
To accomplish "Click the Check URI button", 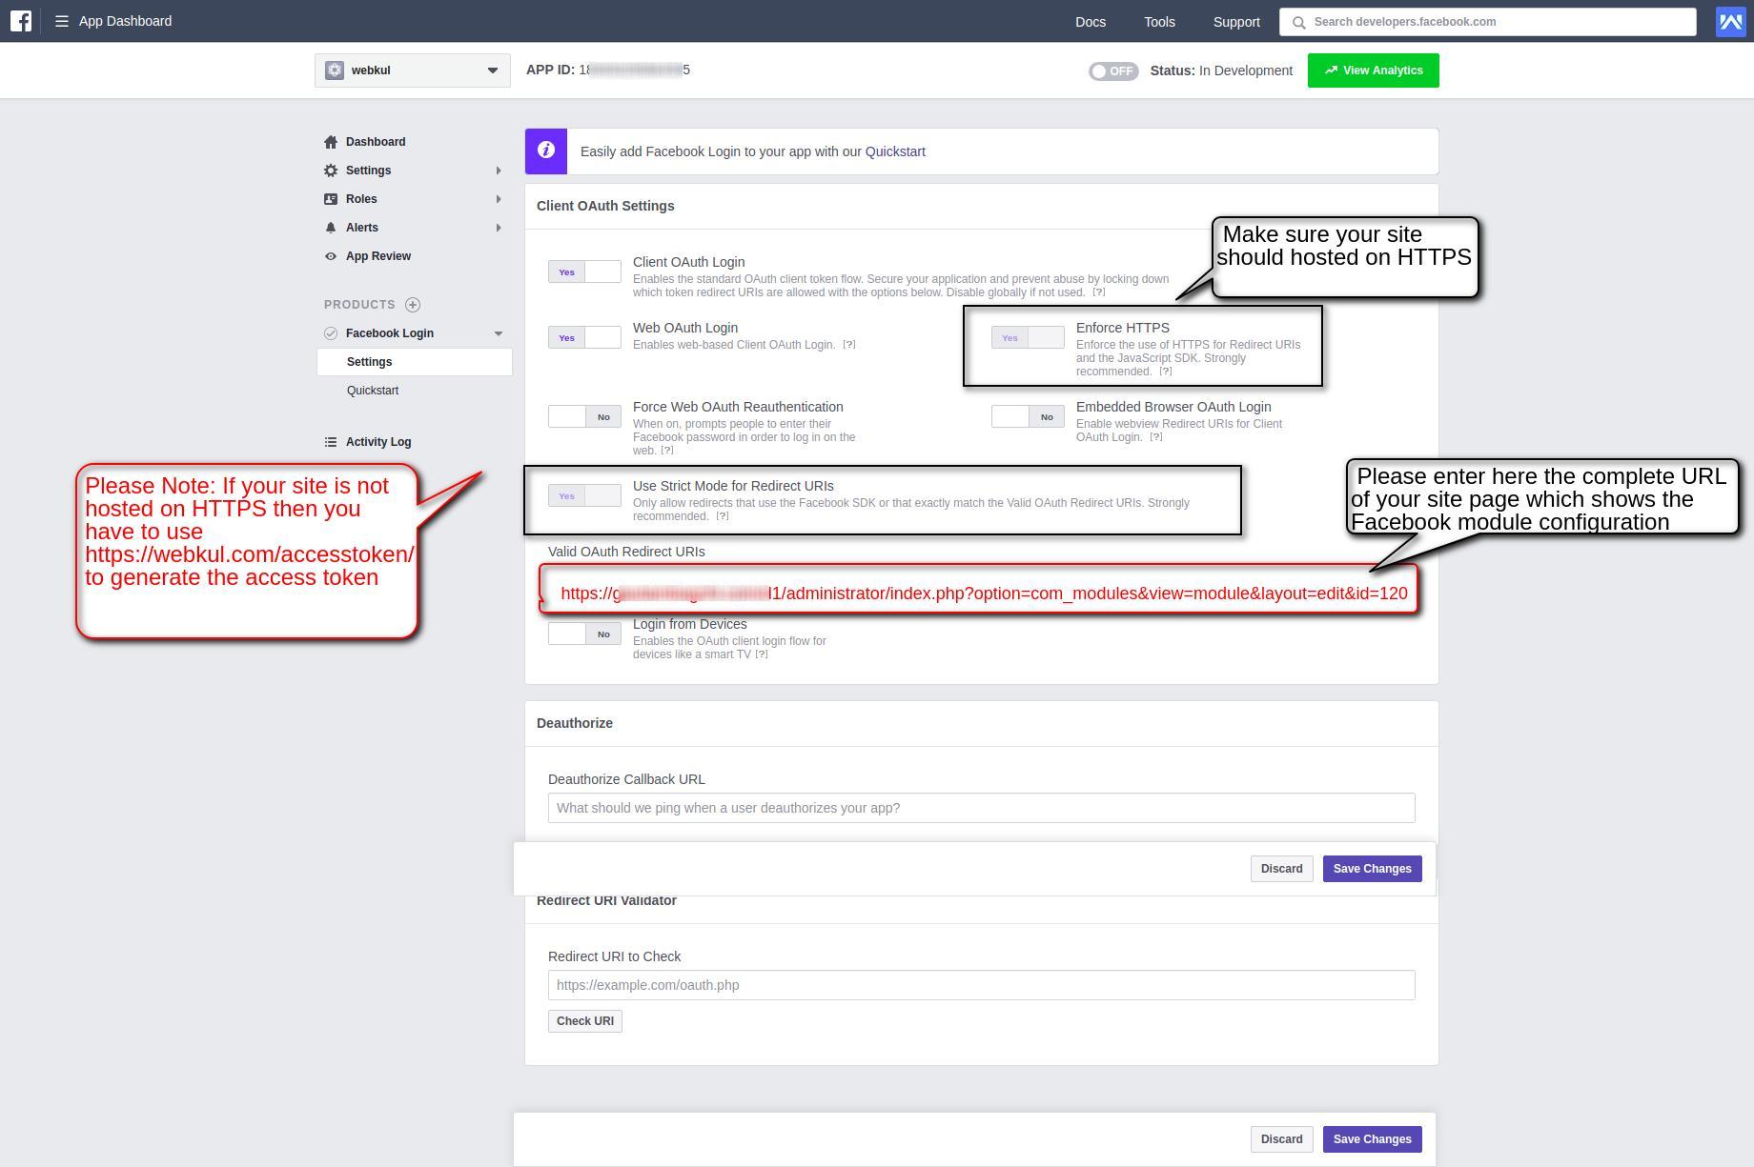I will point(584,1021).
